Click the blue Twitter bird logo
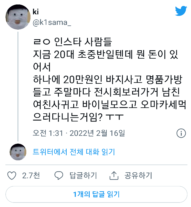Image resolution: width=191 pixels, height=207 pixels. click(181, 11)
